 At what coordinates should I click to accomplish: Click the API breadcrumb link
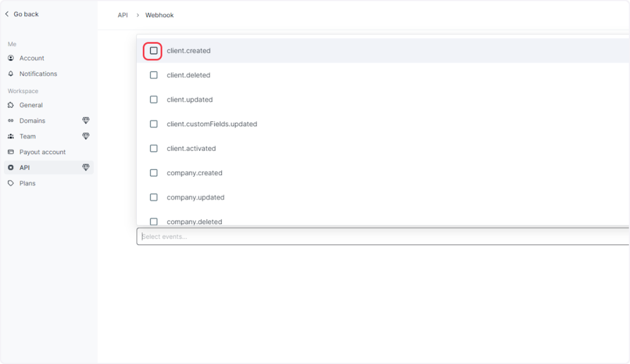pos(122,15)
